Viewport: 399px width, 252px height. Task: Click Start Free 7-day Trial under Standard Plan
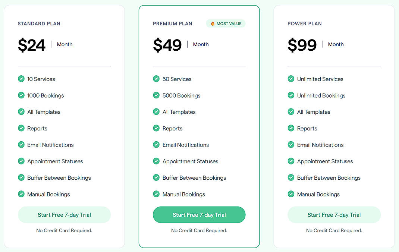tap(64, 215)
